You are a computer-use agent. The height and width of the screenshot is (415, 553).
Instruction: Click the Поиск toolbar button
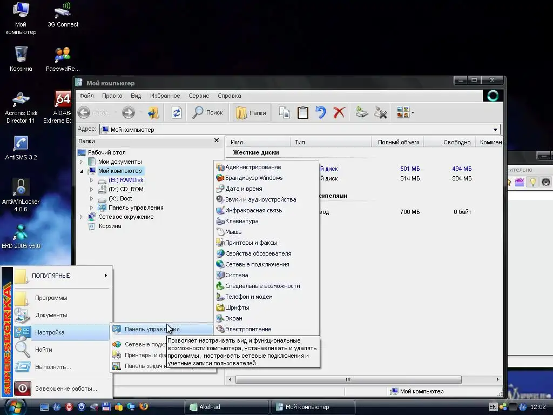[208, 113]
